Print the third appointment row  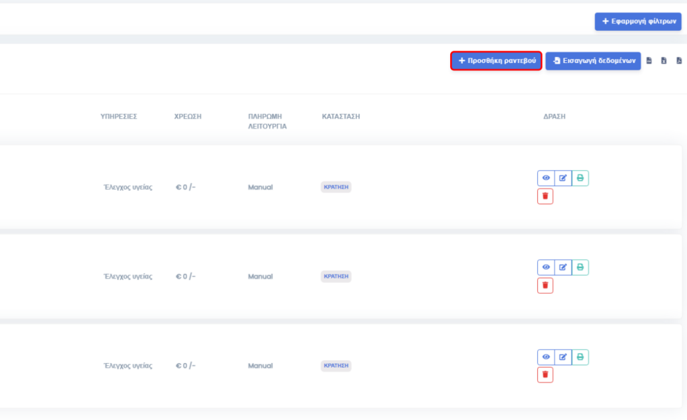coord(580,357)
